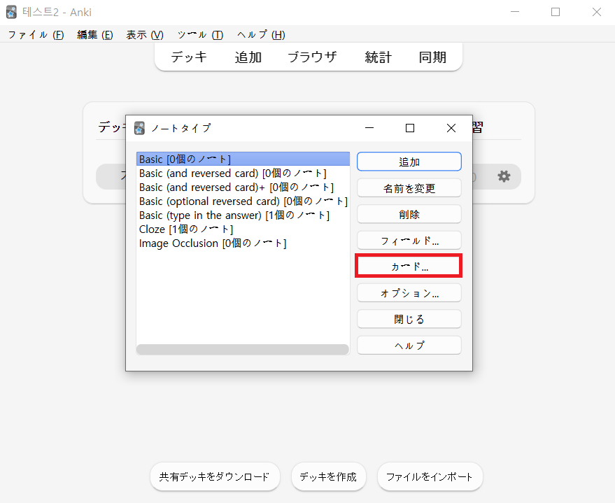
Task: Open the 編集 menu
Action: 95,35
